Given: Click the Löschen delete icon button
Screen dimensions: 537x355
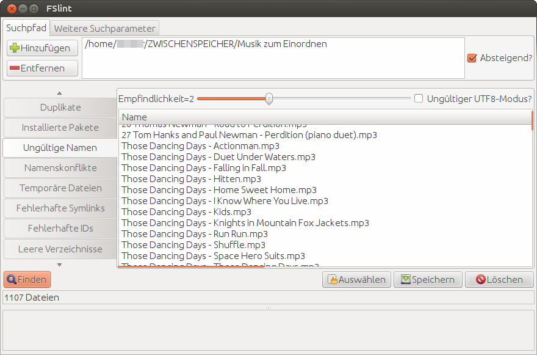Looking at the screenshot, I should (480, 280).
